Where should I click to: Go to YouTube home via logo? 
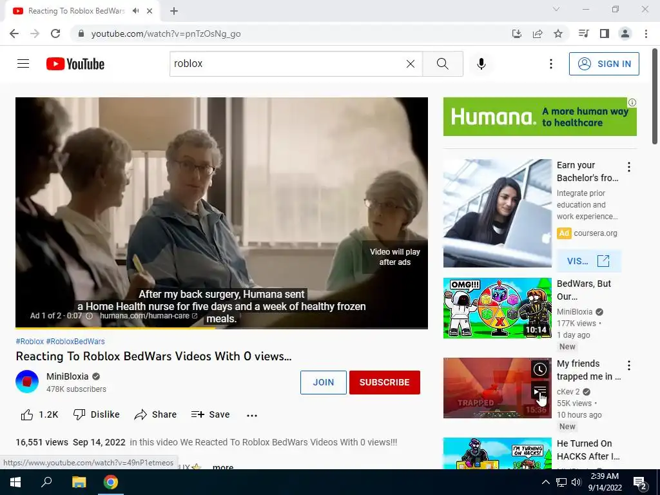click(75, 64)
